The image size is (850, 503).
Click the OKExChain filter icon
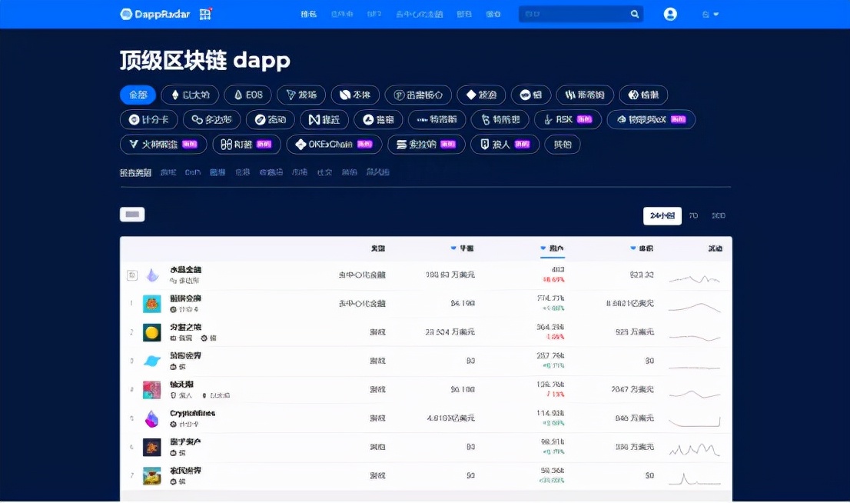click(302, 144)
